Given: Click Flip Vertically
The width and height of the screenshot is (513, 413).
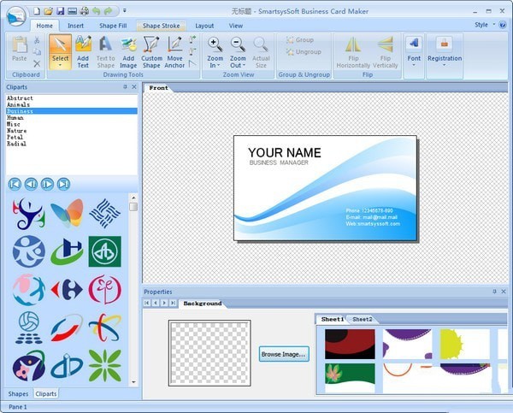Looking at the screenshot, I should point(386,52).
